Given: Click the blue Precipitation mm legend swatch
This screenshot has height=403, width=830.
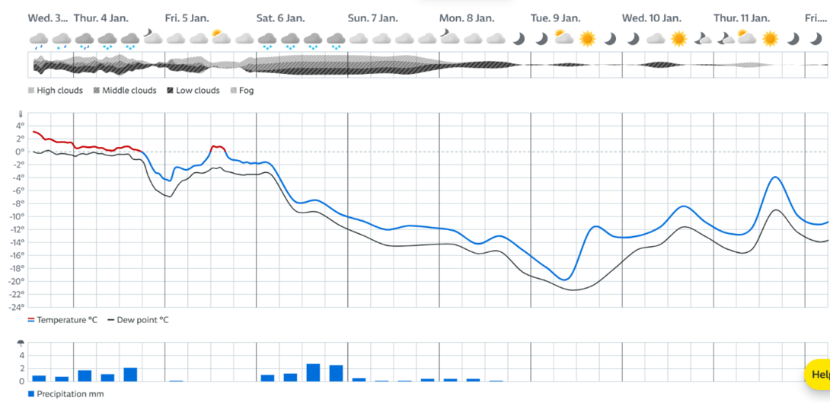Looking at the screenshot, I should click(31, 394).
